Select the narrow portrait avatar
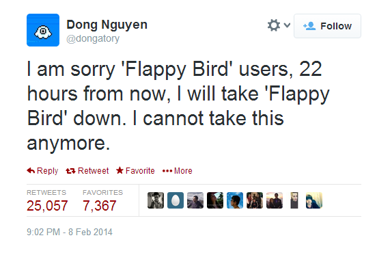 (x=294, y=200)
